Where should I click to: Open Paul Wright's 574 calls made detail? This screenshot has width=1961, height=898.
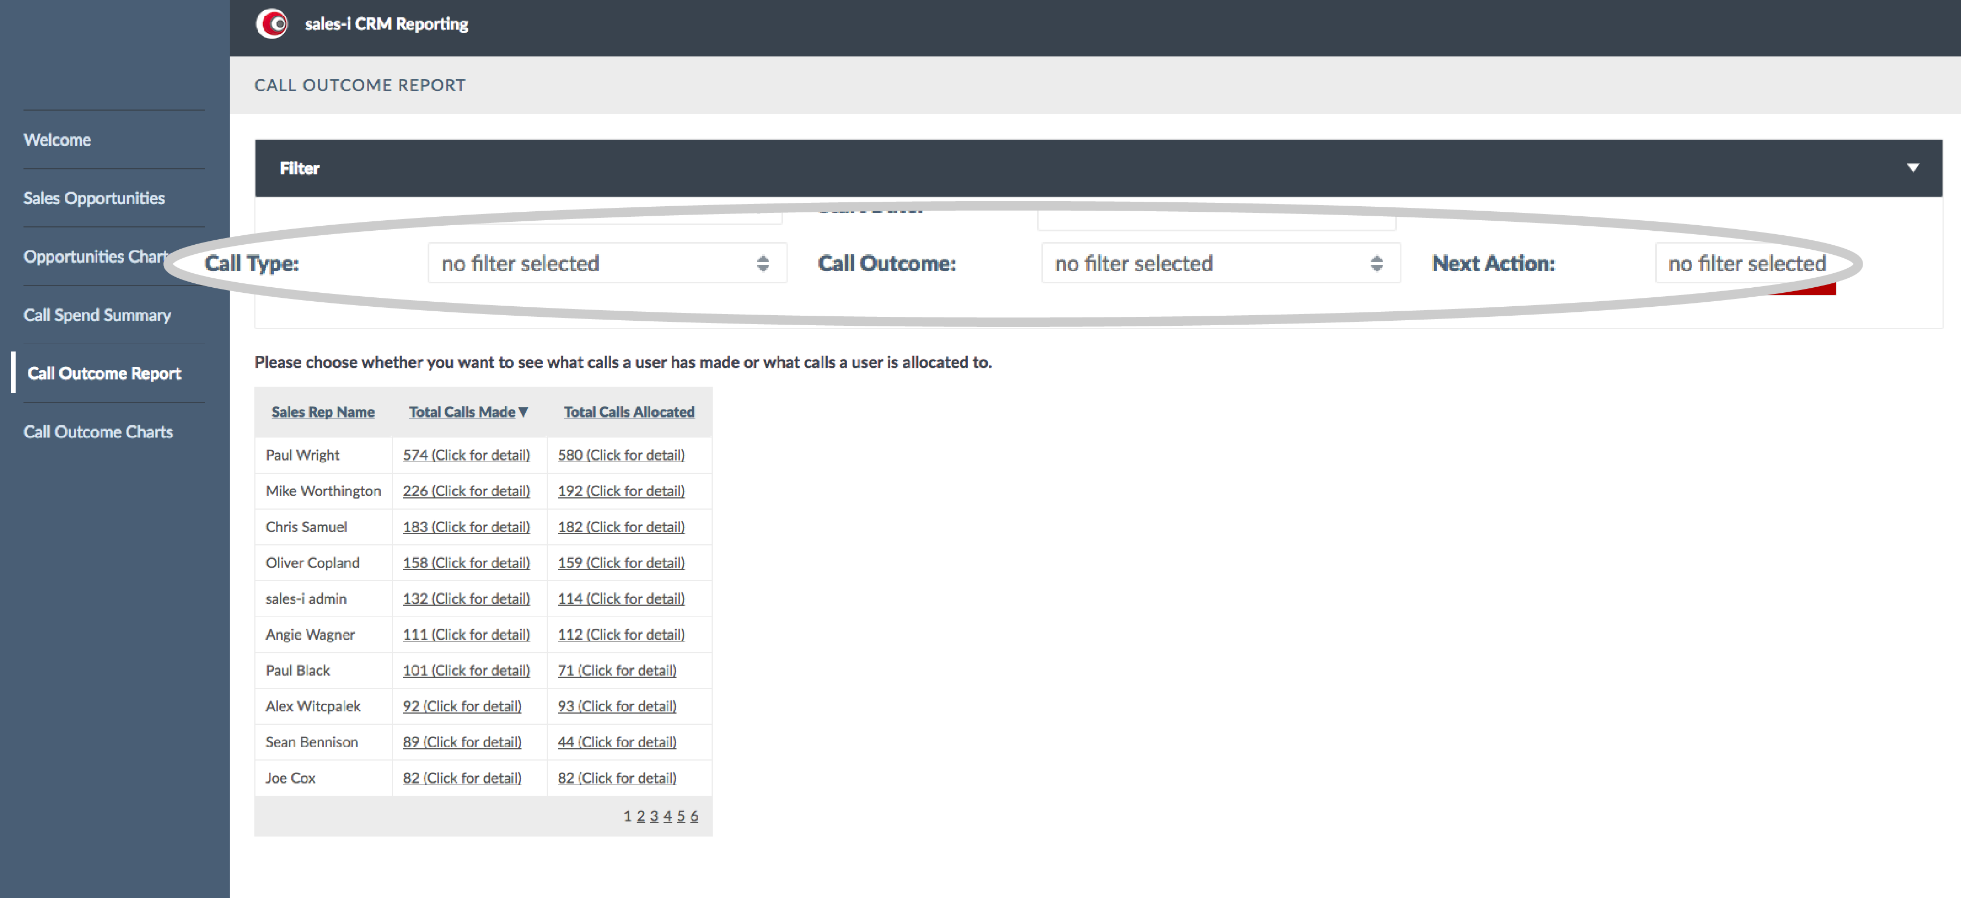coord(466,455)
